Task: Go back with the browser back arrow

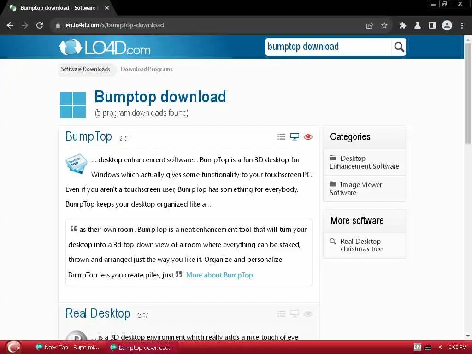Action: (10, 25)
